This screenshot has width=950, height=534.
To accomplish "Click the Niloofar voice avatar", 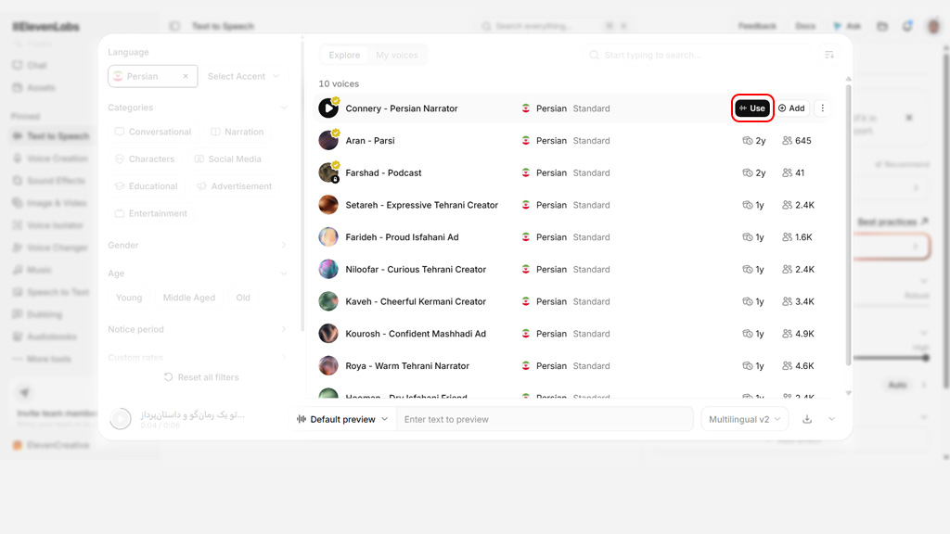I will [x=328, y=269].
